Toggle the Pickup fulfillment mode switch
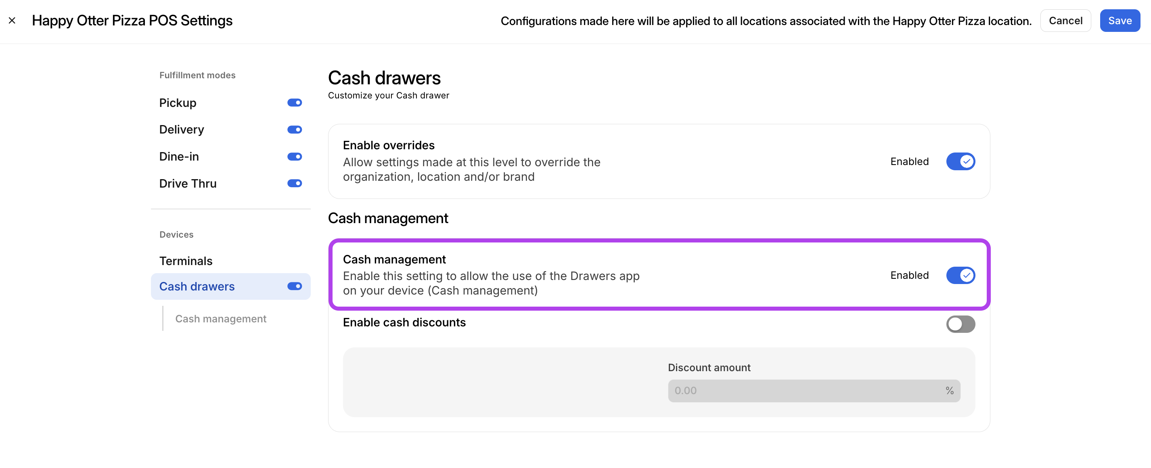This screenshot has height=468, width=1151. coord(295,103)
